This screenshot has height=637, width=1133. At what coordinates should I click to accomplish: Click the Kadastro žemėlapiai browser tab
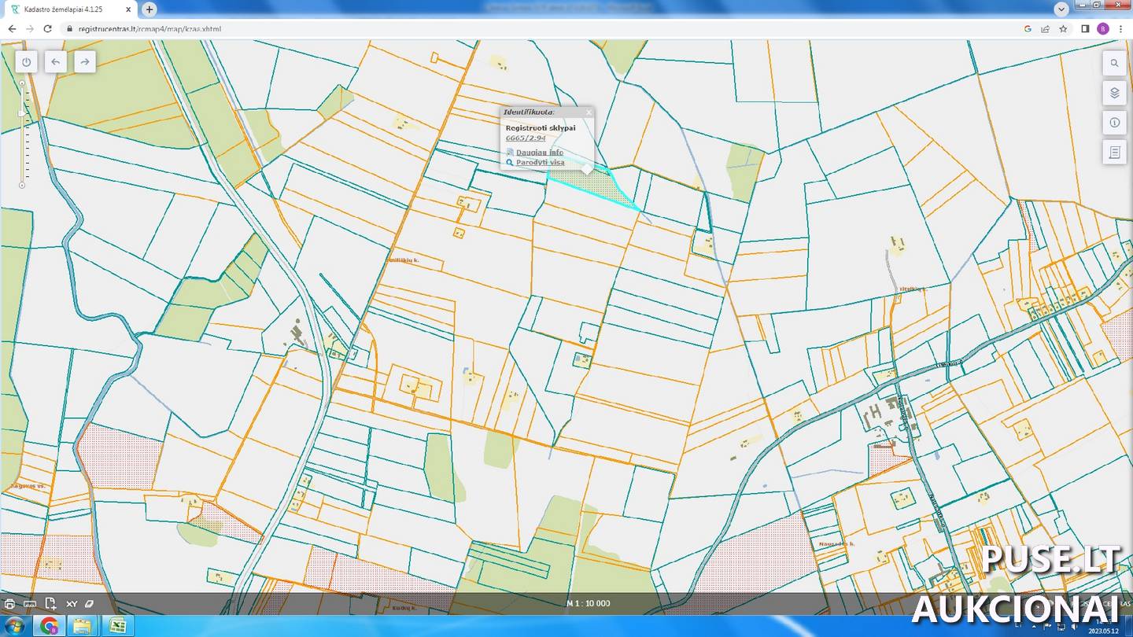69,9
